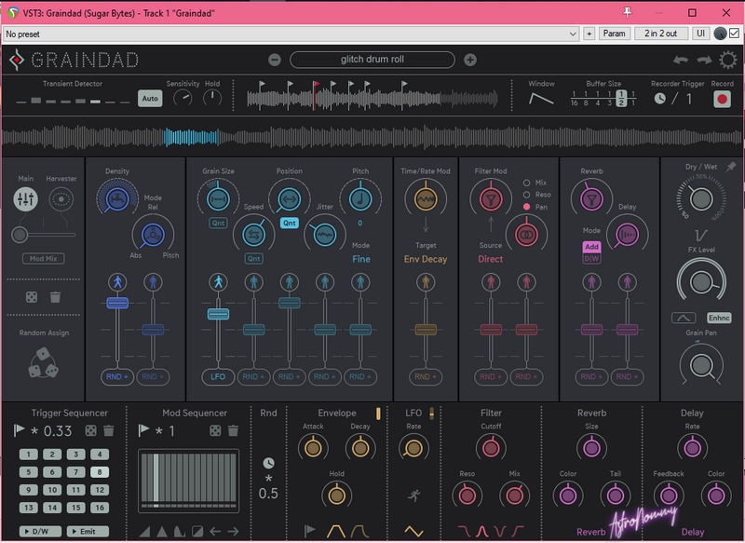Click the Time/Rate Mod RND+ source selector

pos(426,376)
